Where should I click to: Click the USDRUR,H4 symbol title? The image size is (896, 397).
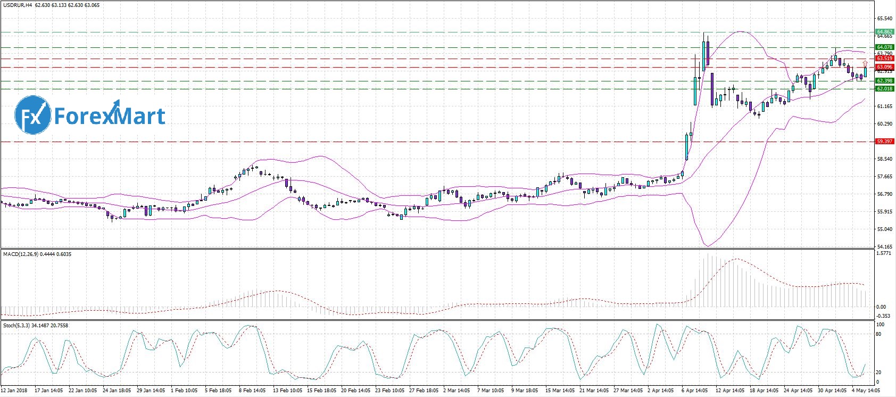coord(18,5)
